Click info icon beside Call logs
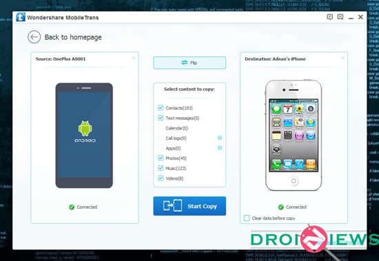 coord(220,138)
